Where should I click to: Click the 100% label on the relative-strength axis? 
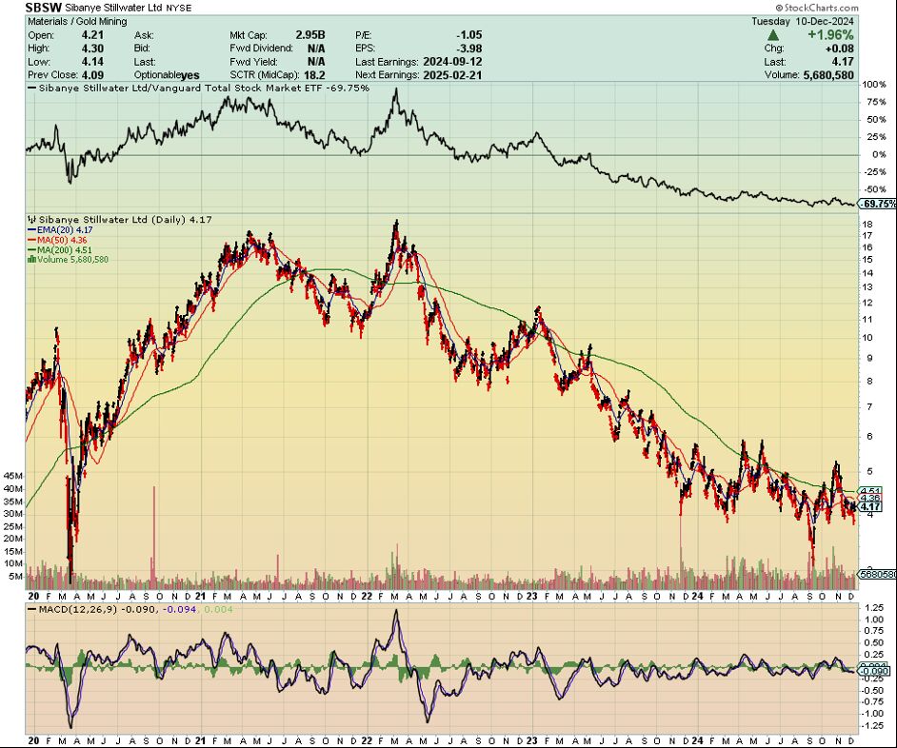coord(874,84)
